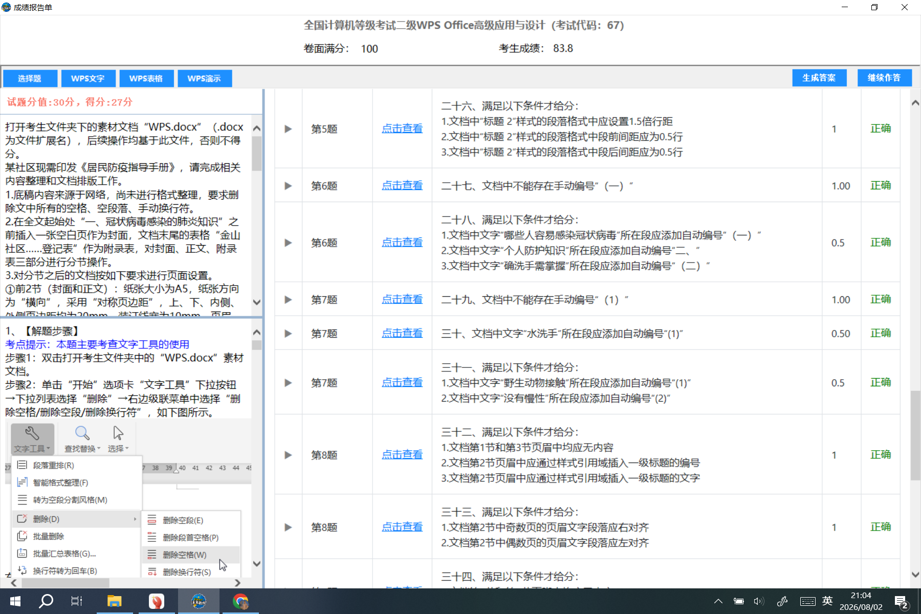The width and height of the screenshot is (921, 614).
Task: Switch to the WPS文字 tab
Action: tap(88, 78)
